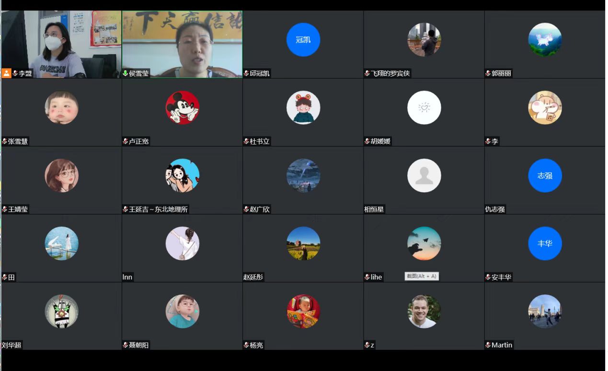
Task: Click the blue 志强 avatar circle
Action: (545, 176)
